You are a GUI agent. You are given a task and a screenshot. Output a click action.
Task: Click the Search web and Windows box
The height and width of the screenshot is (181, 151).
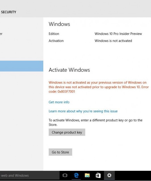click(x=30, y=175)
